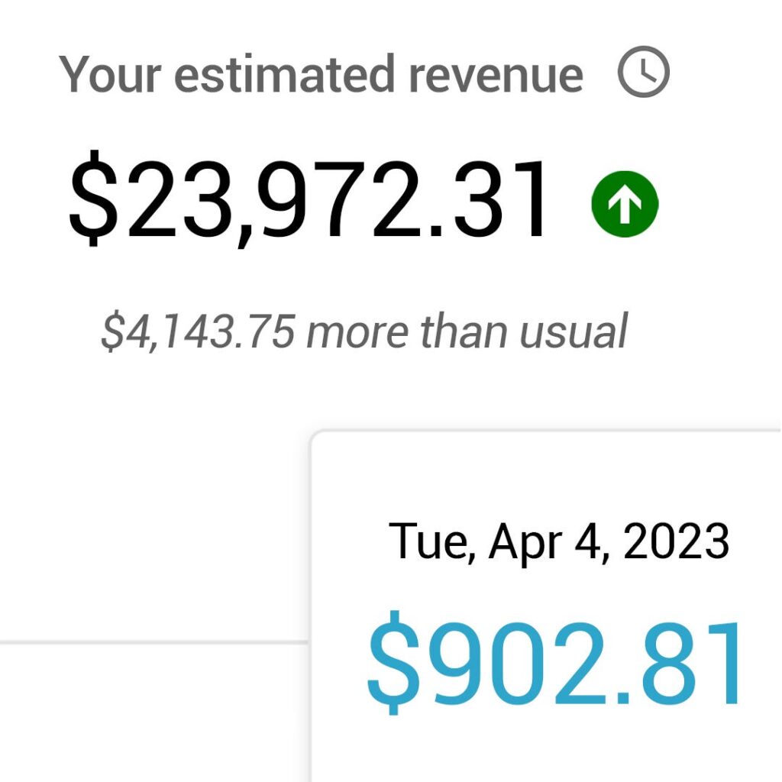Click the Tue, Apr 4, 2023 date label
Screen dimensions: 782x782
(x=558, y=541)
